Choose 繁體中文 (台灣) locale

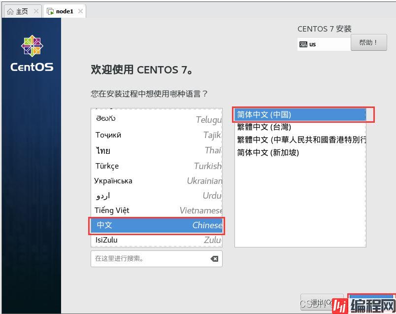299,127
